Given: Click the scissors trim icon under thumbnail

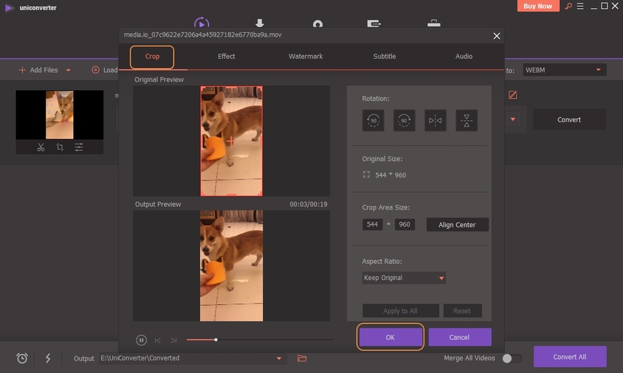Looking at the screenshot, I should pos(40,147).
